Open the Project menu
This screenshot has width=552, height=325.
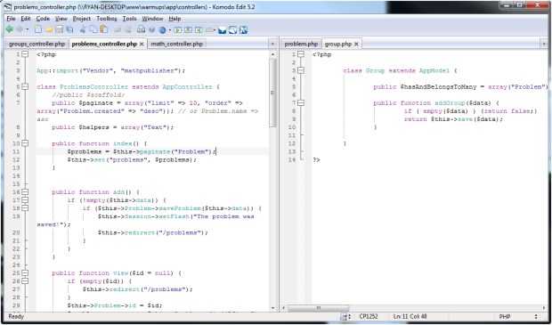click(x=82, y=19)
